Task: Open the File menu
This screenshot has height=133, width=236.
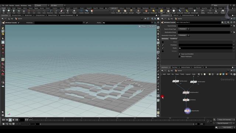Action: coord(3,6)
